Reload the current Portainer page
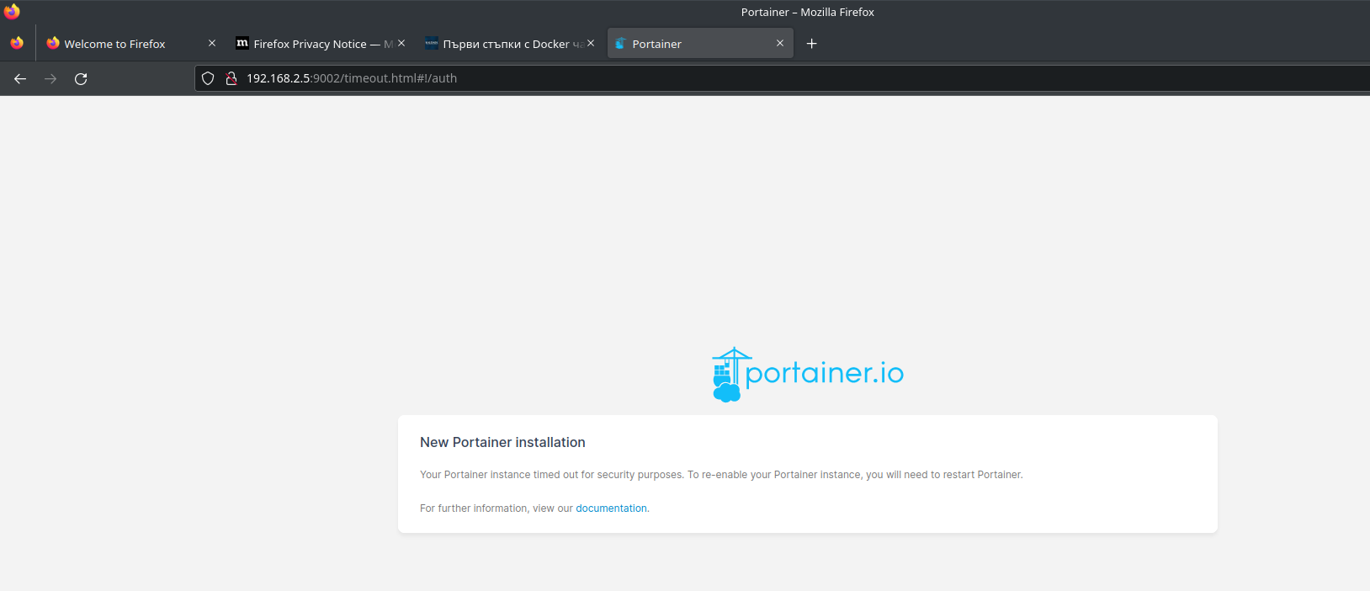Screen dimensions: 1370x591 pos(81,78)
